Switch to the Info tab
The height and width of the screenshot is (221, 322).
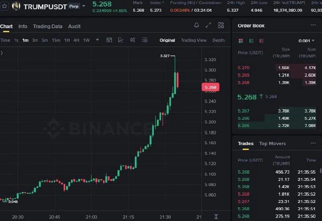pos(23,27)
